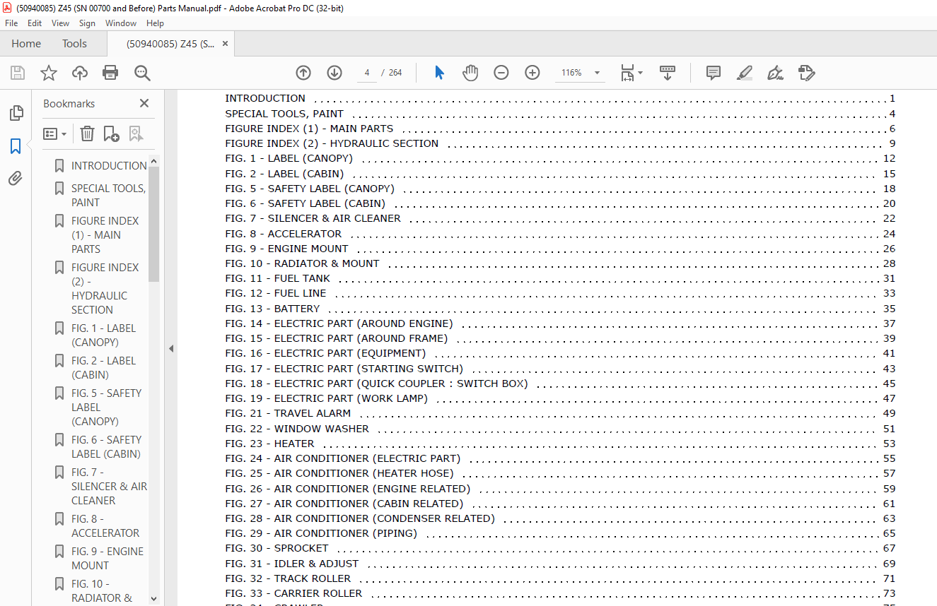Add a new bookmark

(x=112, y=133)
